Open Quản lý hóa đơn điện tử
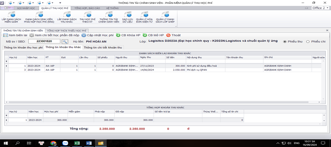Screen dimensions: 331x147 tap(144, 18)
